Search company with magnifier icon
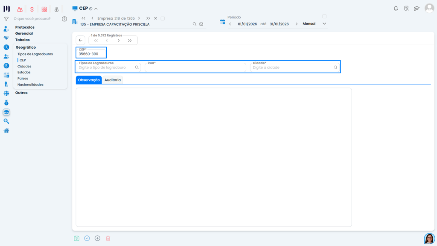The image size is (437, 246). tap(195, 24)
